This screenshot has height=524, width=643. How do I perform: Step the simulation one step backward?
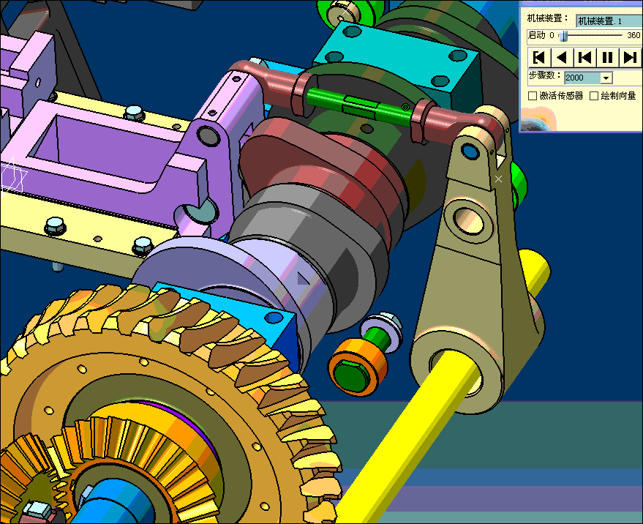pos(584,57)
